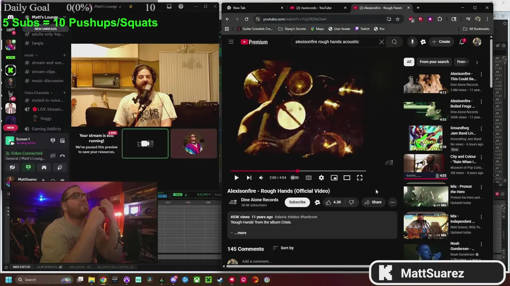Open Alexisonfire This Could Be thumbnail
The image size is (510, 286).
[x=426, y=83]
